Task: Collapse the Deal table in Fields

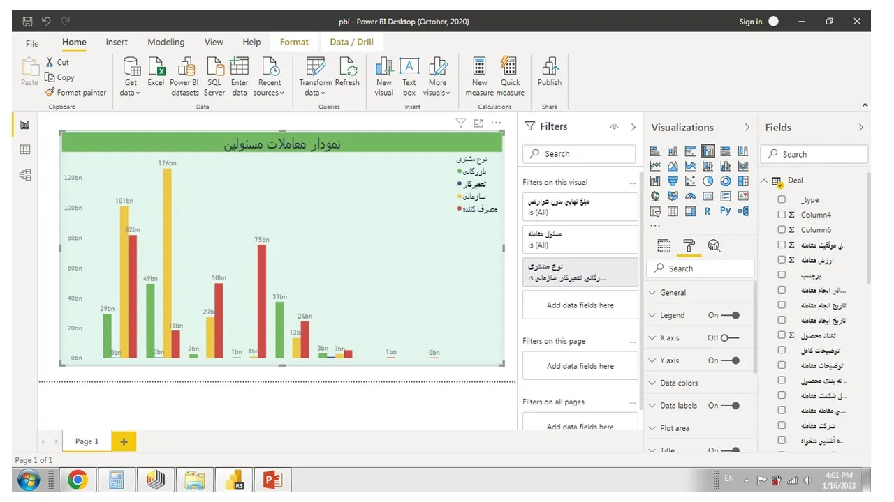Action: coord(764,181)
